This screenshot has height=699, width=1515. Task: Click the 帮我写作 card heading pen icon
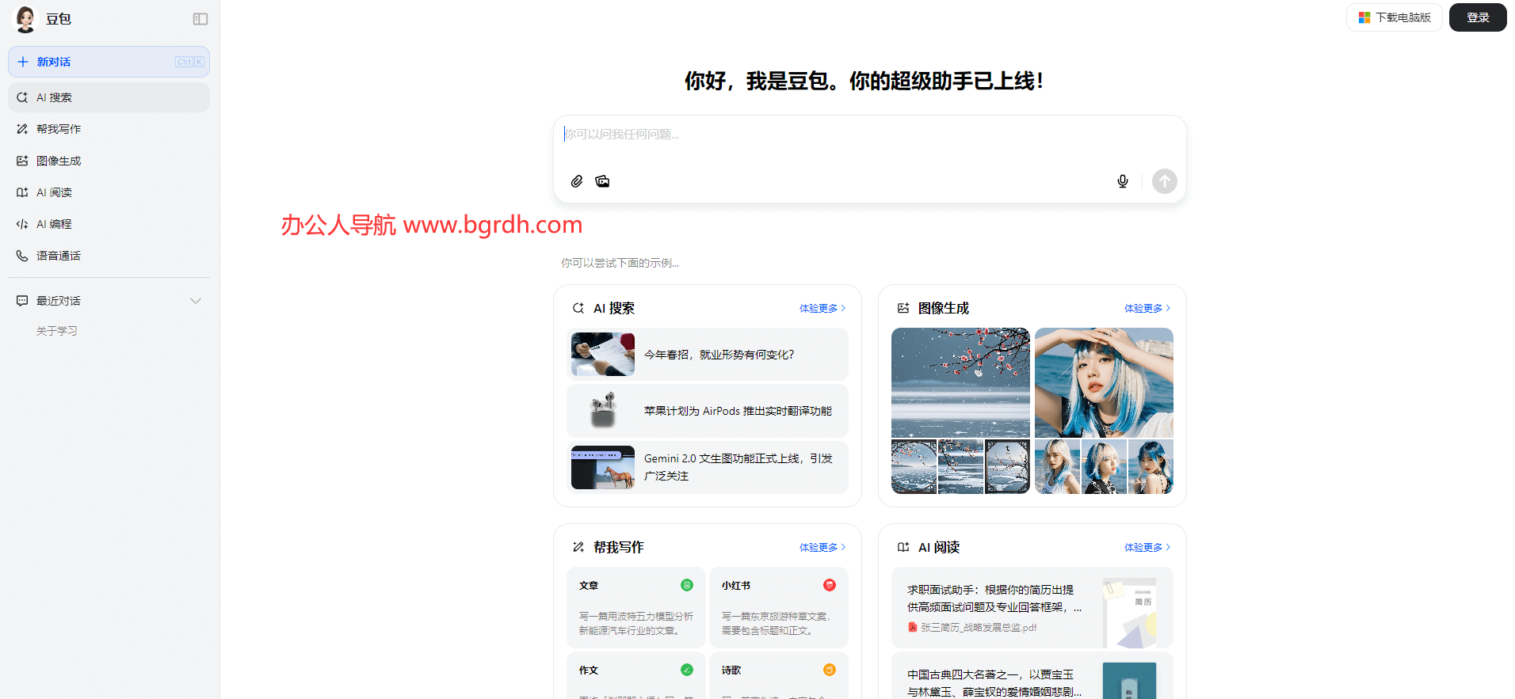pyautogui.click(x=578, y=547)
